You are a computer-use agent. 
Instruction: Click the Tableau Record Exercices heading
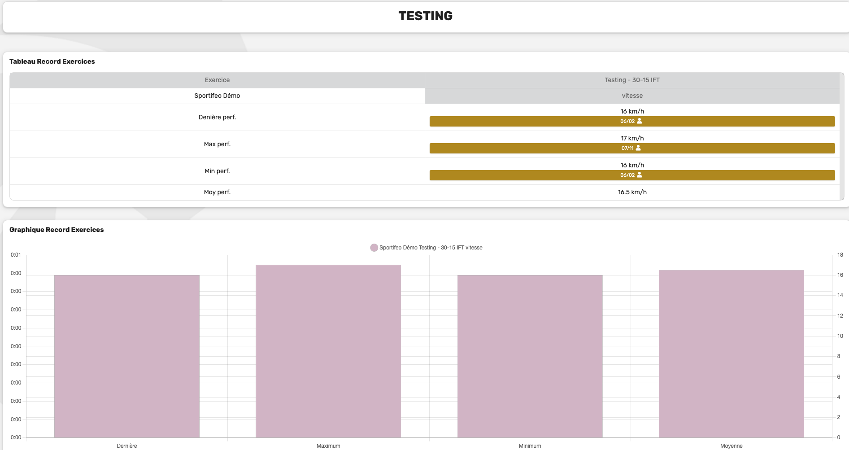pyautogui.click(x=52, y=61)
